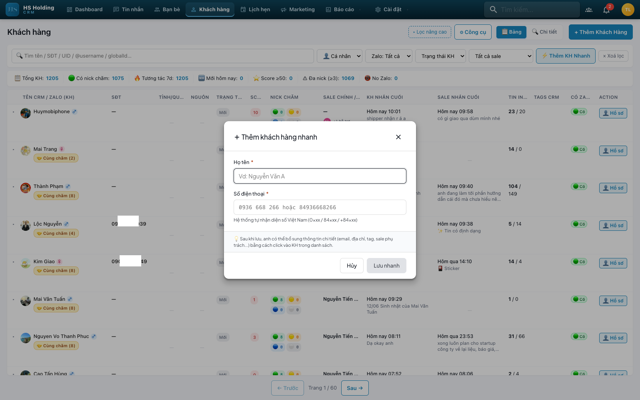Focus the Họ tên input field
This screenshot has height=400, width=640.
(320, 176)
